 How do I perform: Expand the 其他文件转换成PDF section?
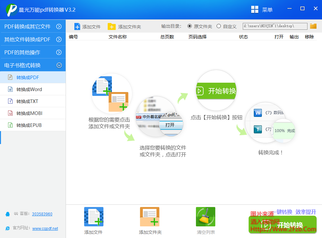tap(59, 39)
